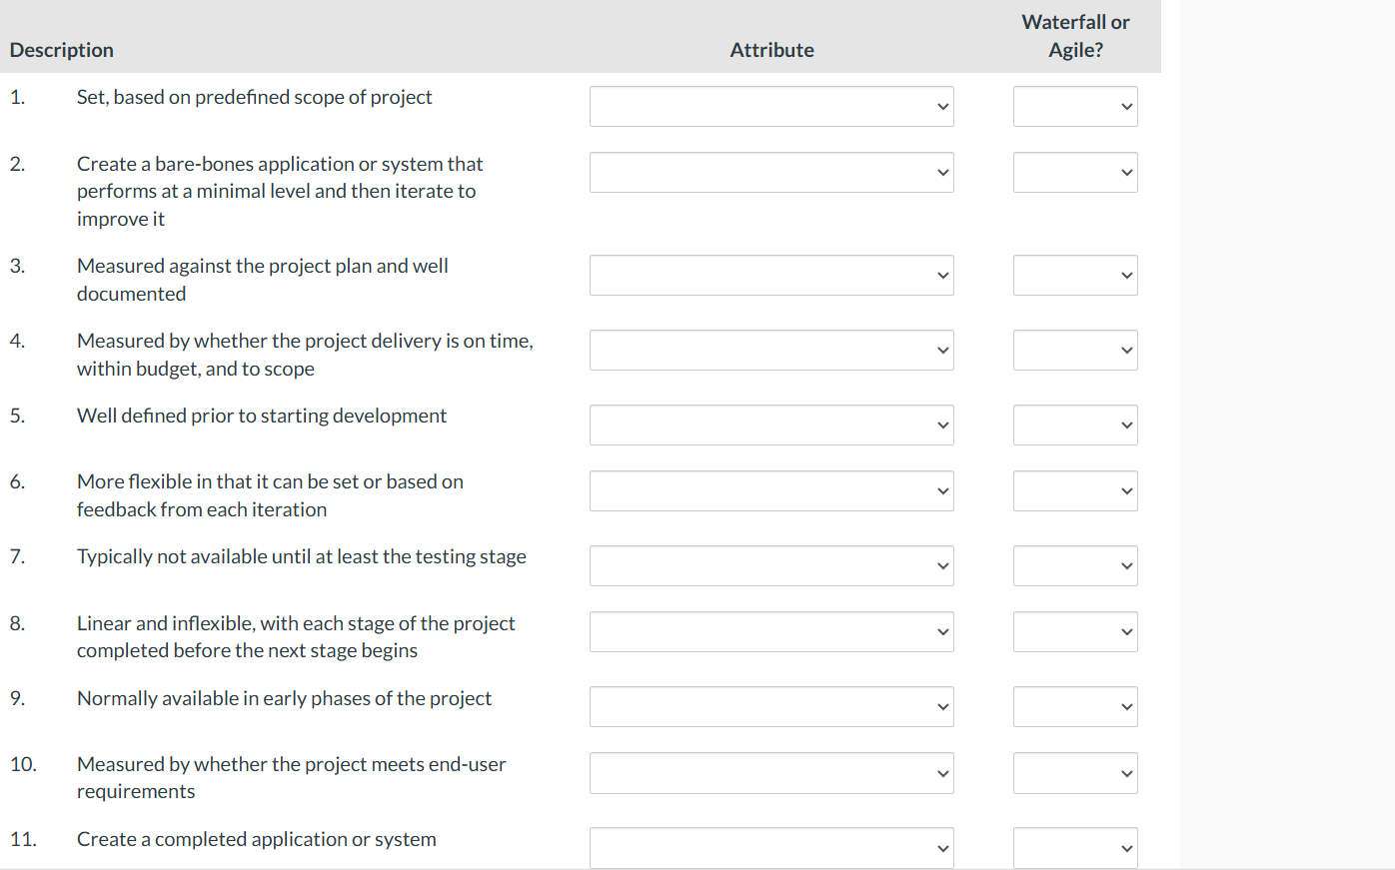Open the Waterfall or Agile dropdown for question 1
This screenshot has height=870, width=1395.
tap(1075, 106)
